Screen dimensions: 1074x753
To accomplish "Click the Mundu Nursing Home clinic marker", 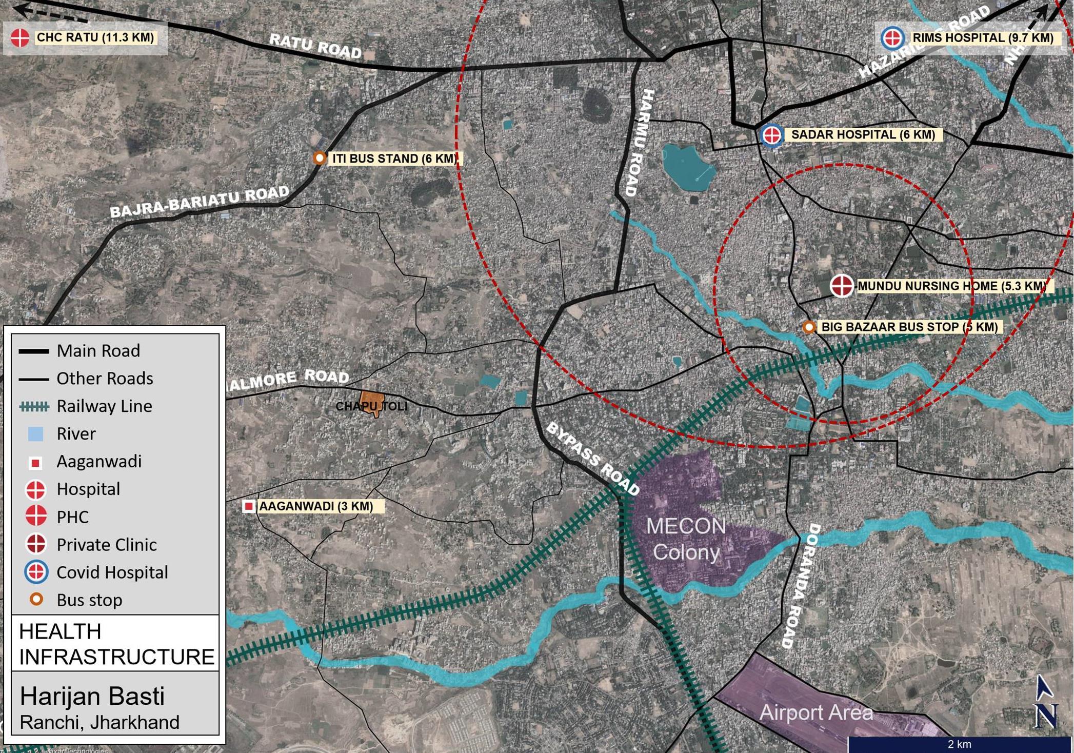I will pyautogui.click(x=841, y=286).
